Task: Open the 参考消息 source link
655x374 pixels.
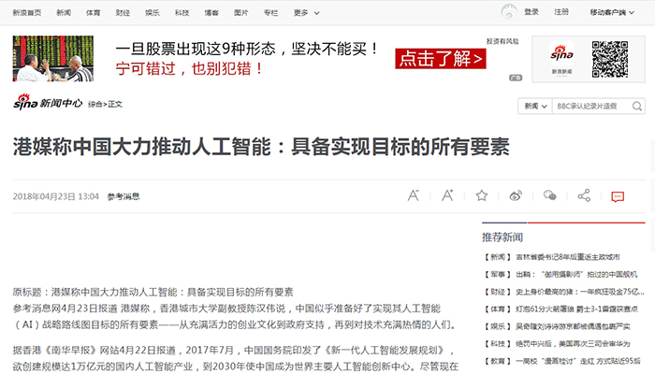Action: coord(124,196)
